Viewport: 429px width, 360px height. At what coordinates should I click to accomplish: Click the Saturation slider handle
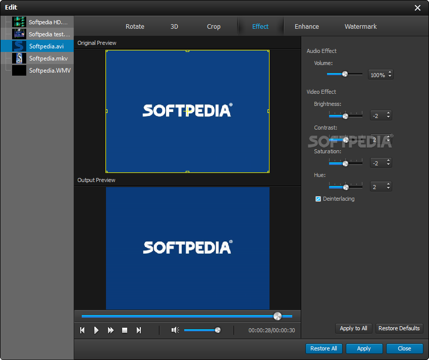click(346, 163)
